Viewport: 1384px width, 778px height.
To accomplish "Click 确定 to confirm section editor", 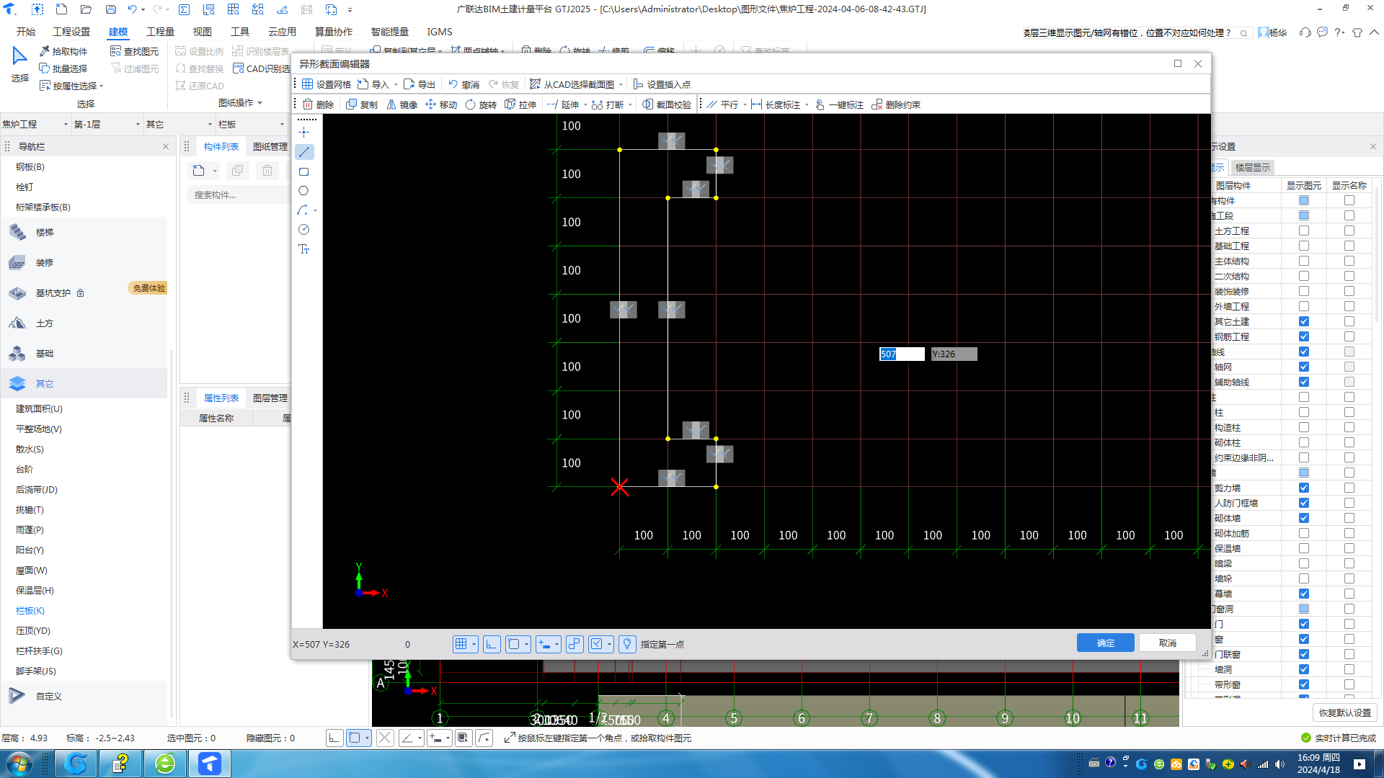I will click(1105, 643).
